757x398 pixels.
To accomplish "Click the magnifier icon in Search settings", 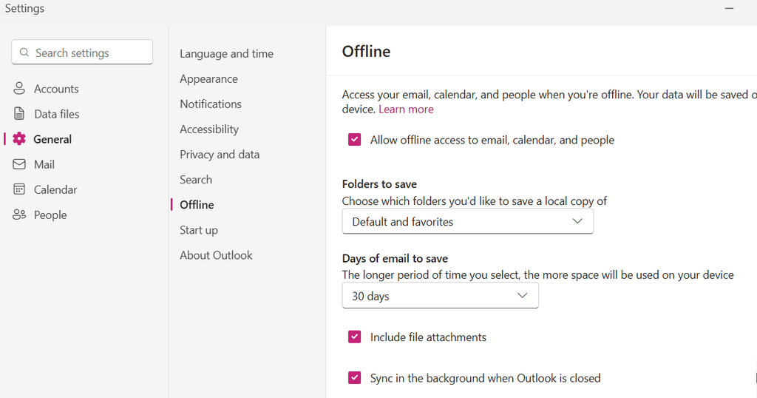I will pyautogui.click(x=24, y=53).
